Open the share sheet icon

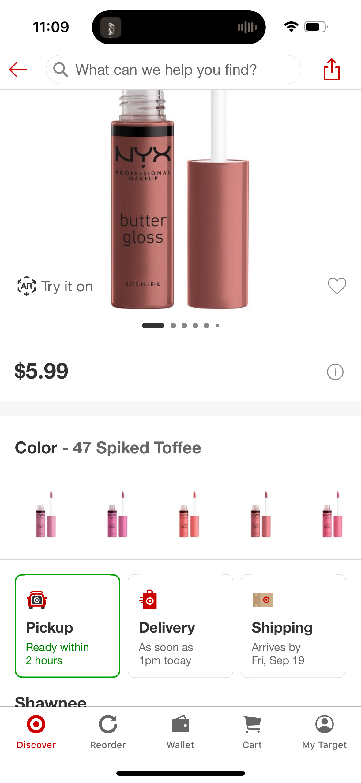click(332, 69)
